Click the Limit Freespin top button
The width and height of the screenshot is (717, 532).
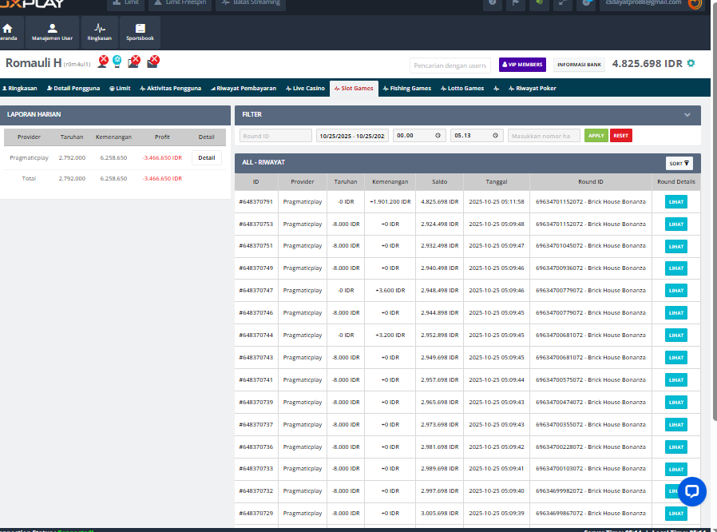pos(180,2)
